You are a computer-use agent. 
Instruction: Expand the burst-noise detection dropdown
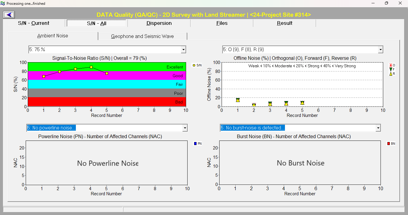[378, 128]
